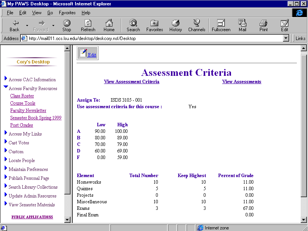Expand the Custom section
Viewport: 308px width, 231px height.
tap(6, 150)
